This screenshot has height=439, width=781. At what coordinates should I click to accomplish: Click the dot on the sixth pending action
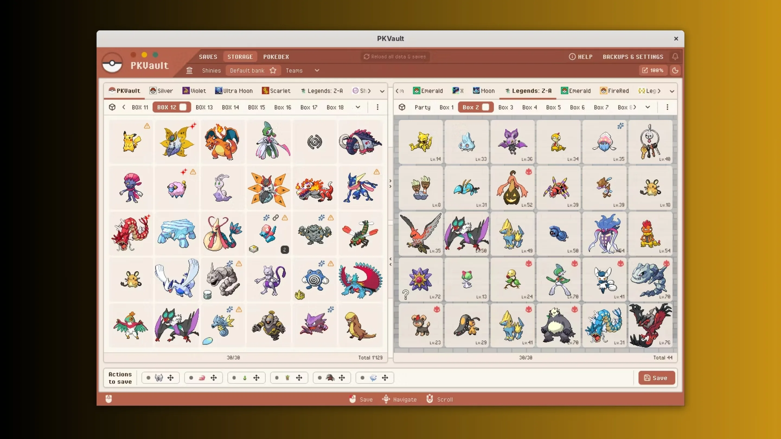(362, 377)
